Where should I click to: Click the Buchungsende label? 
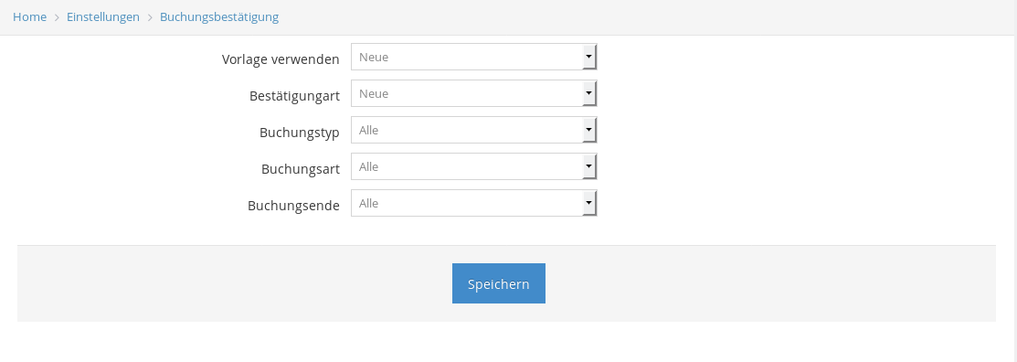click(294, 206)
